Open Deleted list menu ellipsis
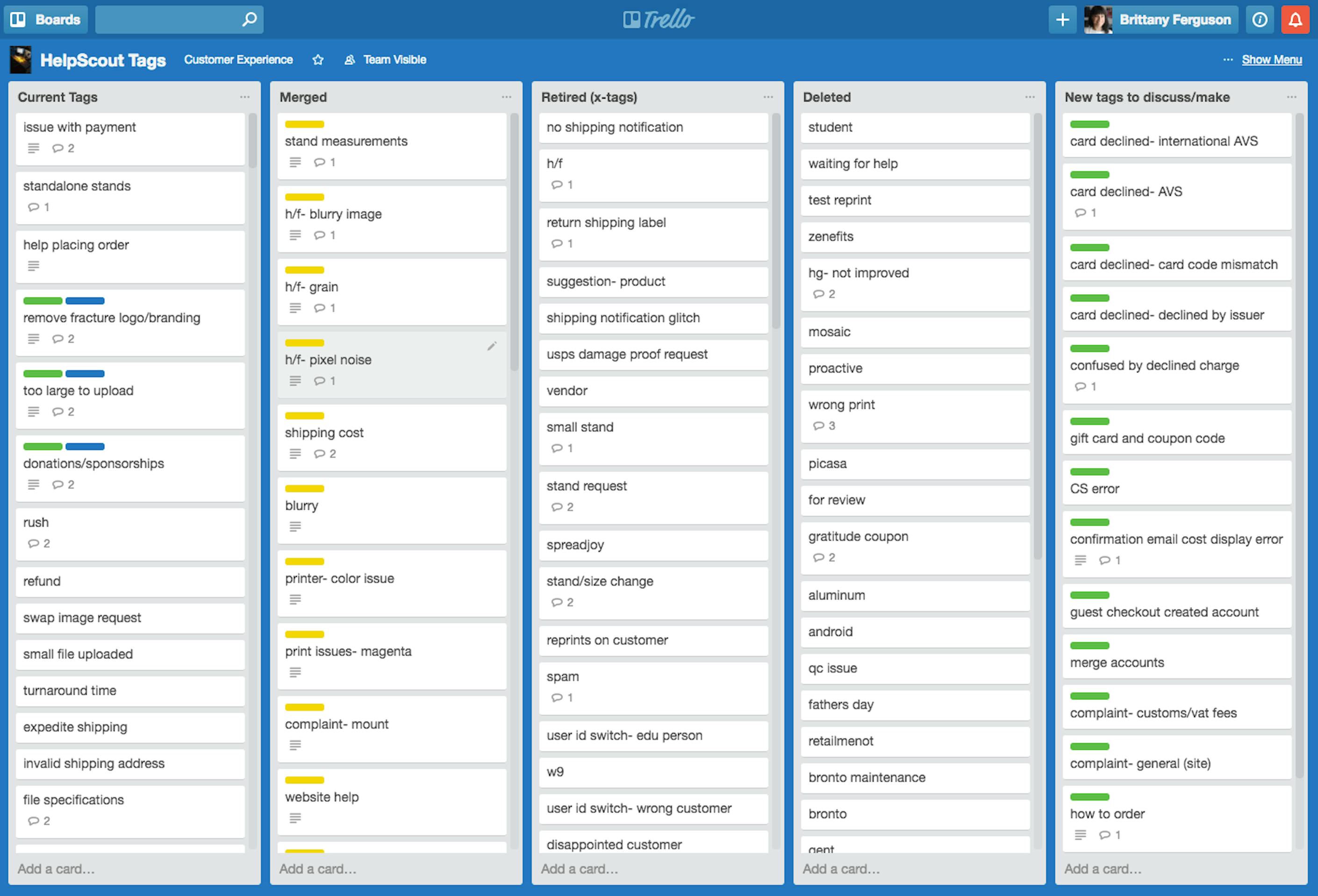This screenshot has width=1318, height=896. pyautogui.click(x=1030, y=97)
